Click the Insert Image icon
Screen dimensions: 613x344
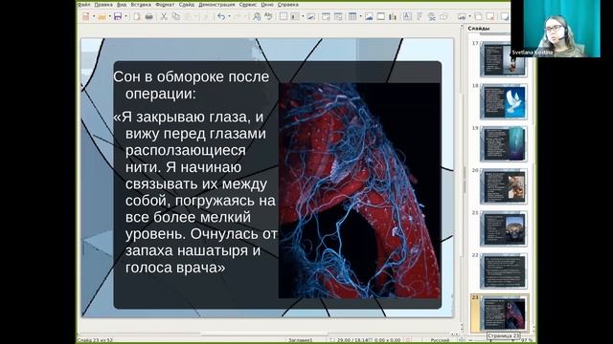369,16
